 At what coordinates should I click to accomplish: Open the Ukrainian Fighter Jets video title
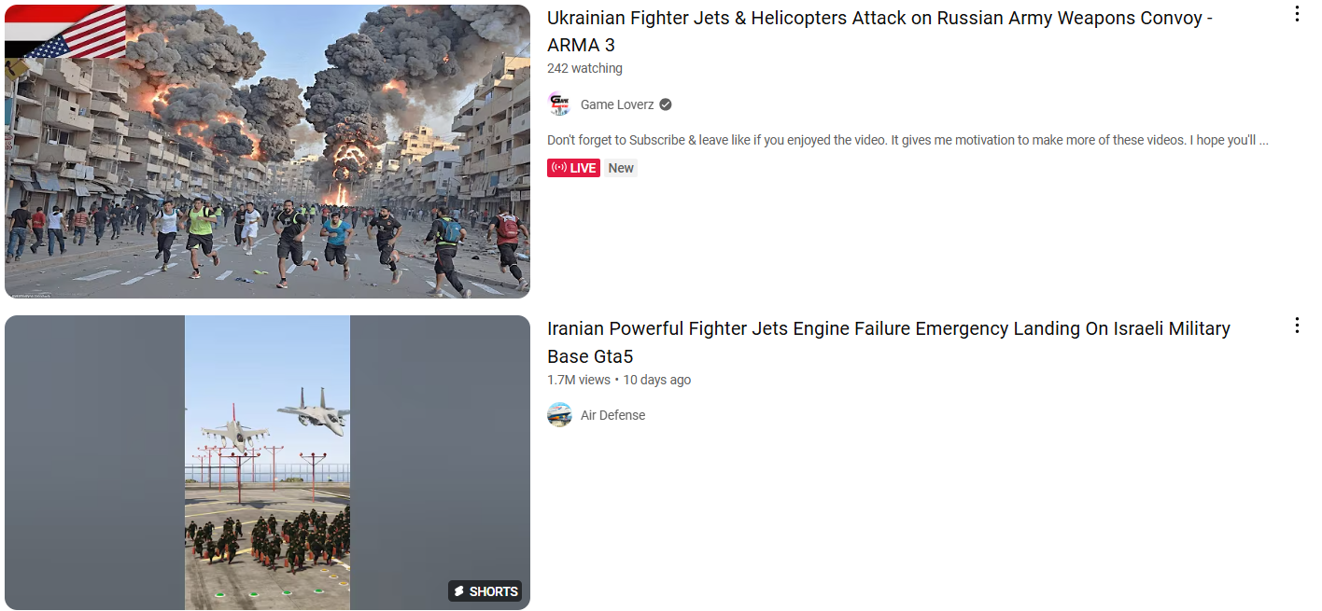[x=879, y=32]
